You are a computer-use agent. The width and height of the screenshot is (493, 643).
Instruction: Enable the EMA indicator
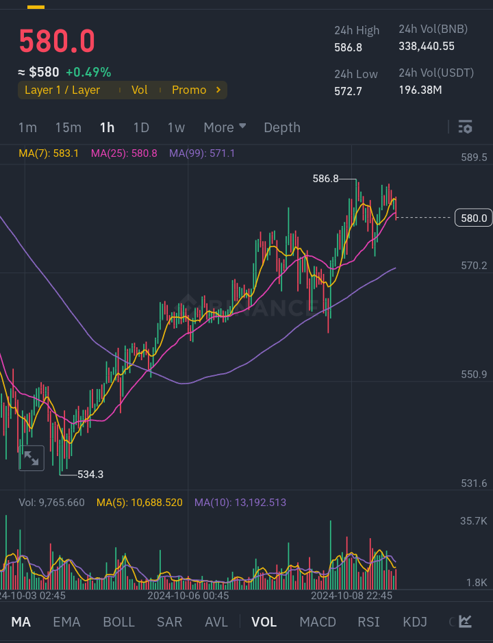(66, 622)
